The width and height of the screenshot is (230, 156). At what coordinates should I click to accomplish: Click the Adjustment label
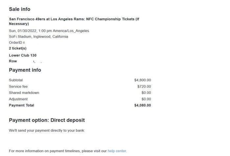(x=18, y=99)
